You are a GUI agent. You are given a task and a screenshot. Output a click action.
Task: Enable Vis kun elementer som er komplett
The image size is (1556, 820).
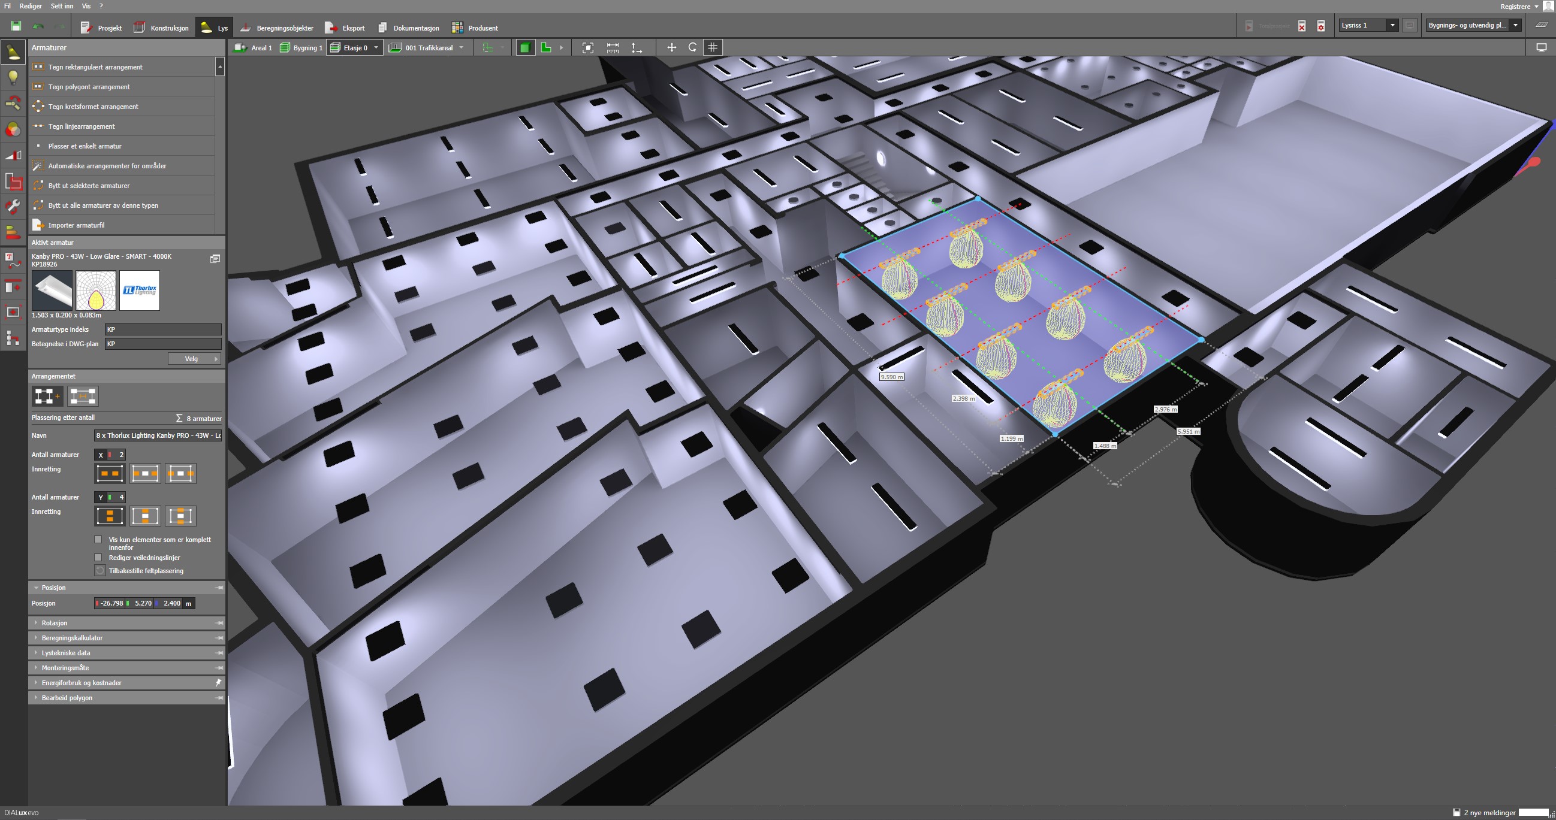[x=98, y=539]
